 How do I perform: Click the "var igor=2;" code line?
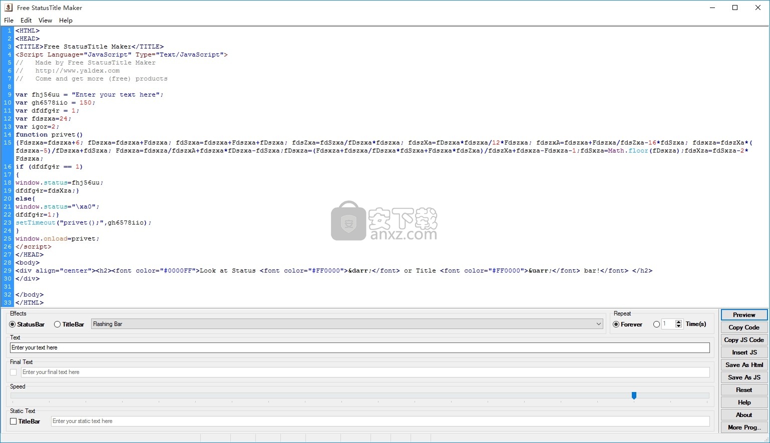37,126
